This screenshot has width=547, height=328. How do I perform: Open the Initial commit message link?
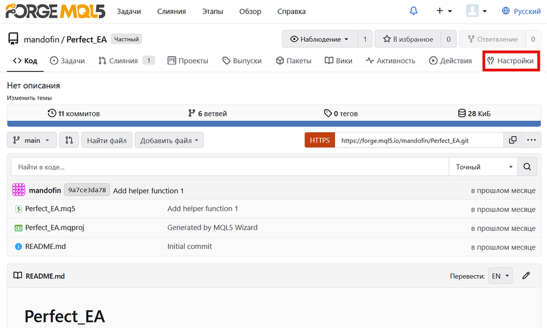[190, 247]
